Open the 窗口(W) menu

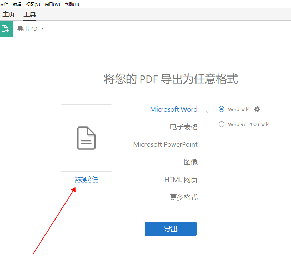tap(52, 4)
